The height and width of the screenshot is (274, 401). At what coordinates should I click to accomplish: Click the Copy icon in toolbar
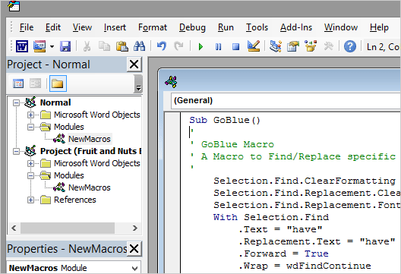pyautogui.click(x=104, y=46)
